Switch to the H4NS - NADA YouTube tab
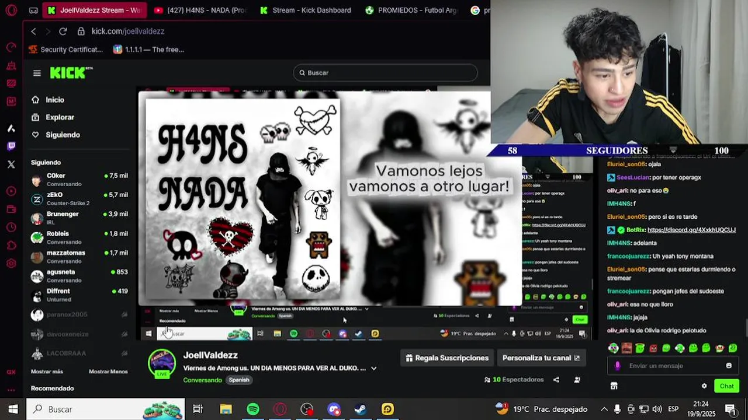 [200, 10]
